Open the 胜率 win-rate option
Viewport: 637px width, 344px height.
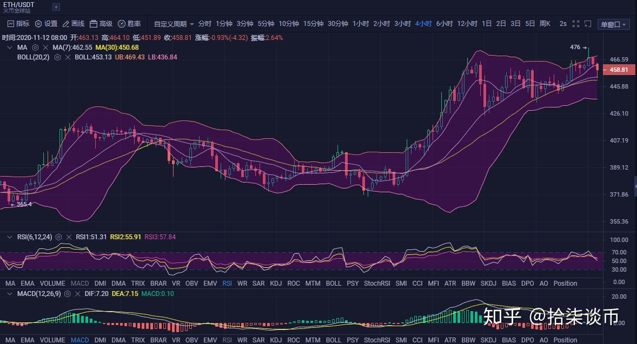coord(129,24)
